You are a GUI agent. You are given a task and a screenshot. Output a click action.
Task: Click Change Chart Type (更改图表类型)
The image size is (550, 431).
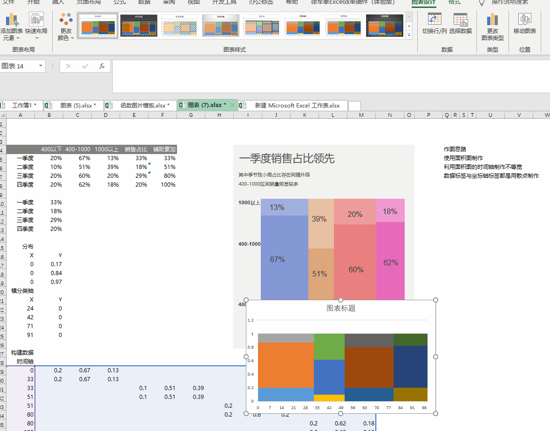pyautogui.click(x=492, y=27)
